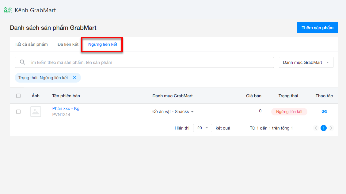This screenshot has height=194, width=346.
Task: Expand the Đồ ăn vặt - Snacks category dropdown
Action: pyautogui.click(x=173, y=112)
